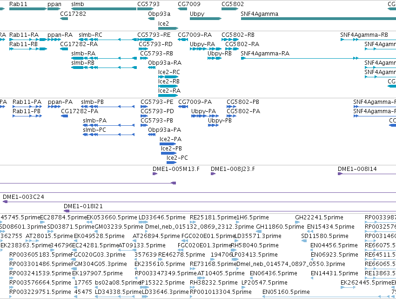Select the DME1-008J23.F clone label
The image size is (396, 299).
pyautogui.click(x=233, y=170)
